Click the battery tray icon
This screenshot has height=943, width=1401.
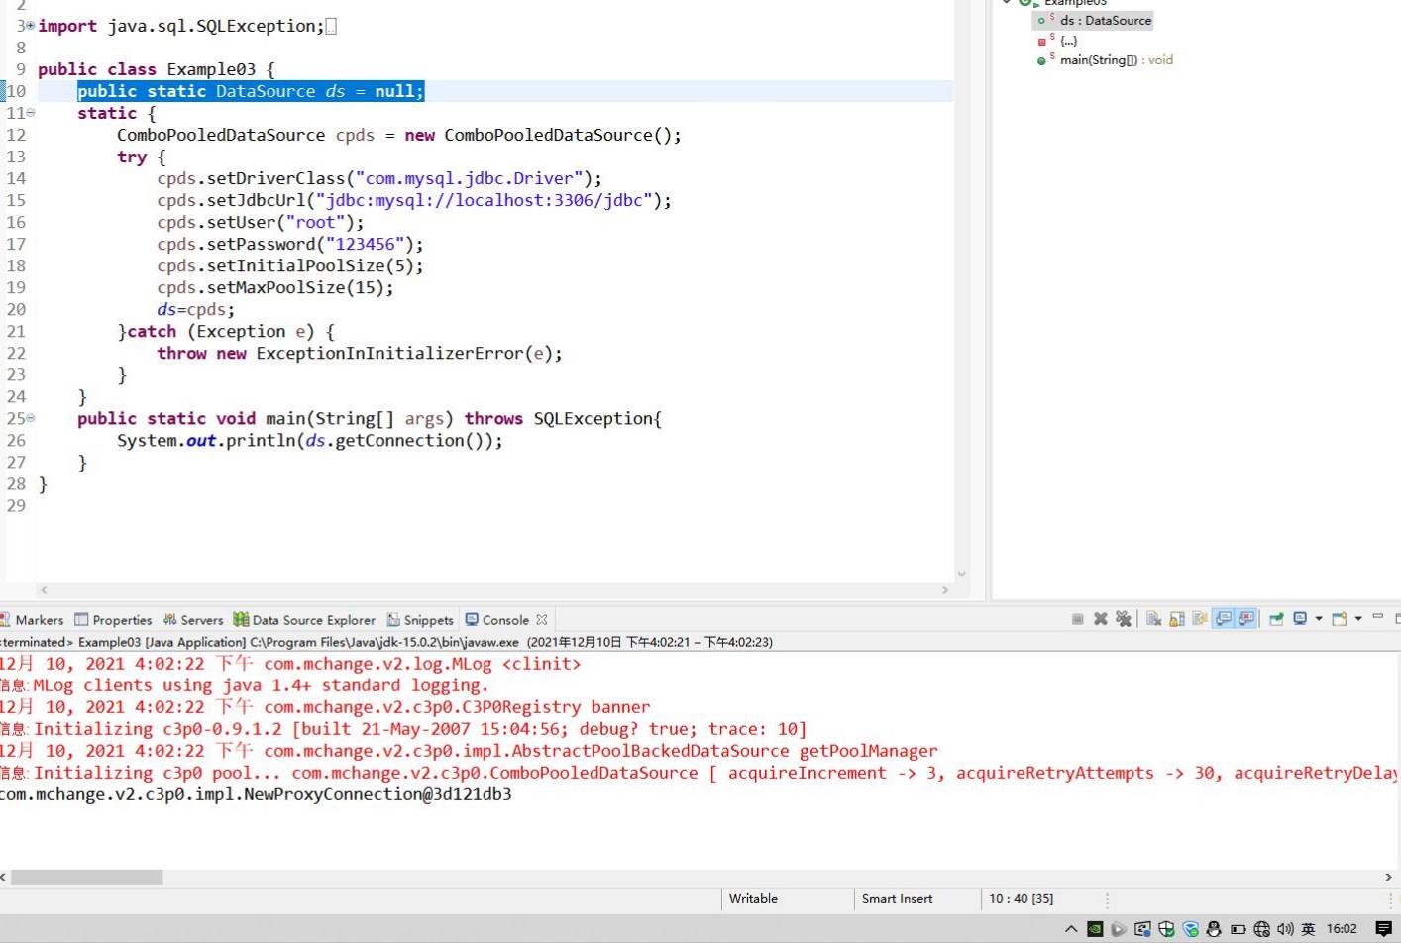pyautogui.click(x=1238, y=929)
